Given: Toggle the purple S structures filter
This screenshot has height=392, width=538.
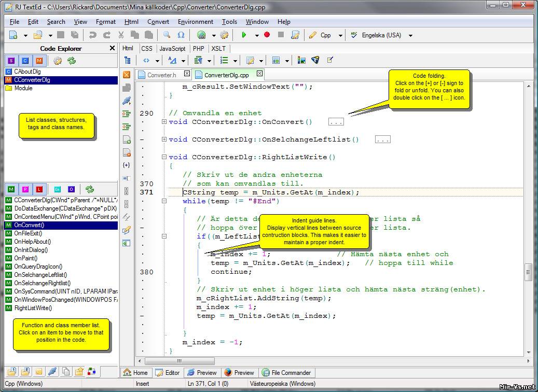Looking at the screenshot, I should point(11,61).
